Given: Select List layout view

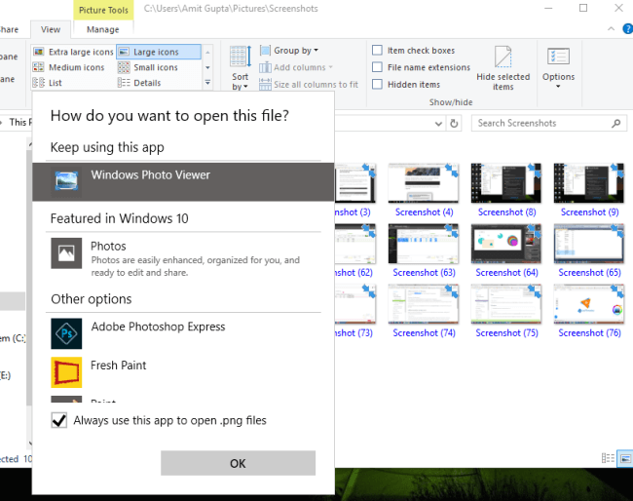Looking at the screenshot, I should pos(48,83).
